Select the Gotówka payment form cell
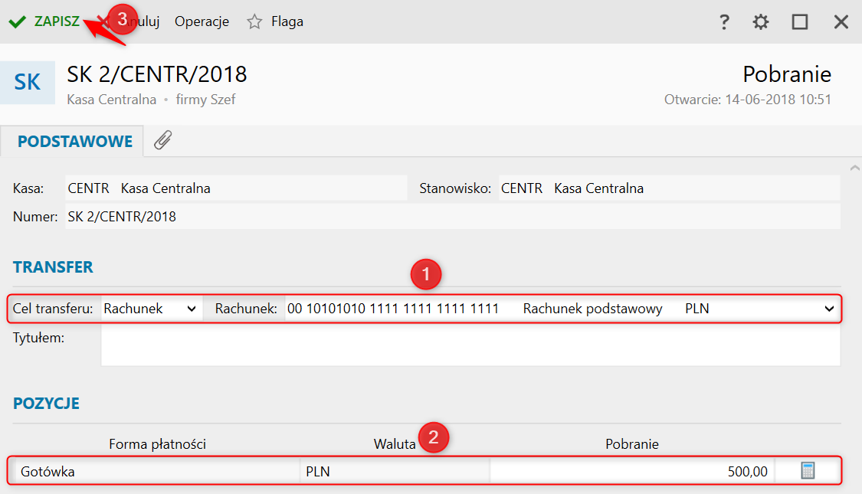The width and height of the screenshot is (862, 494). coord(157,471)
